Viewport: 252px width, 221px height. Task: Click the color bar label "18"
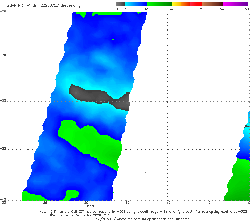[x=146, y=9]
